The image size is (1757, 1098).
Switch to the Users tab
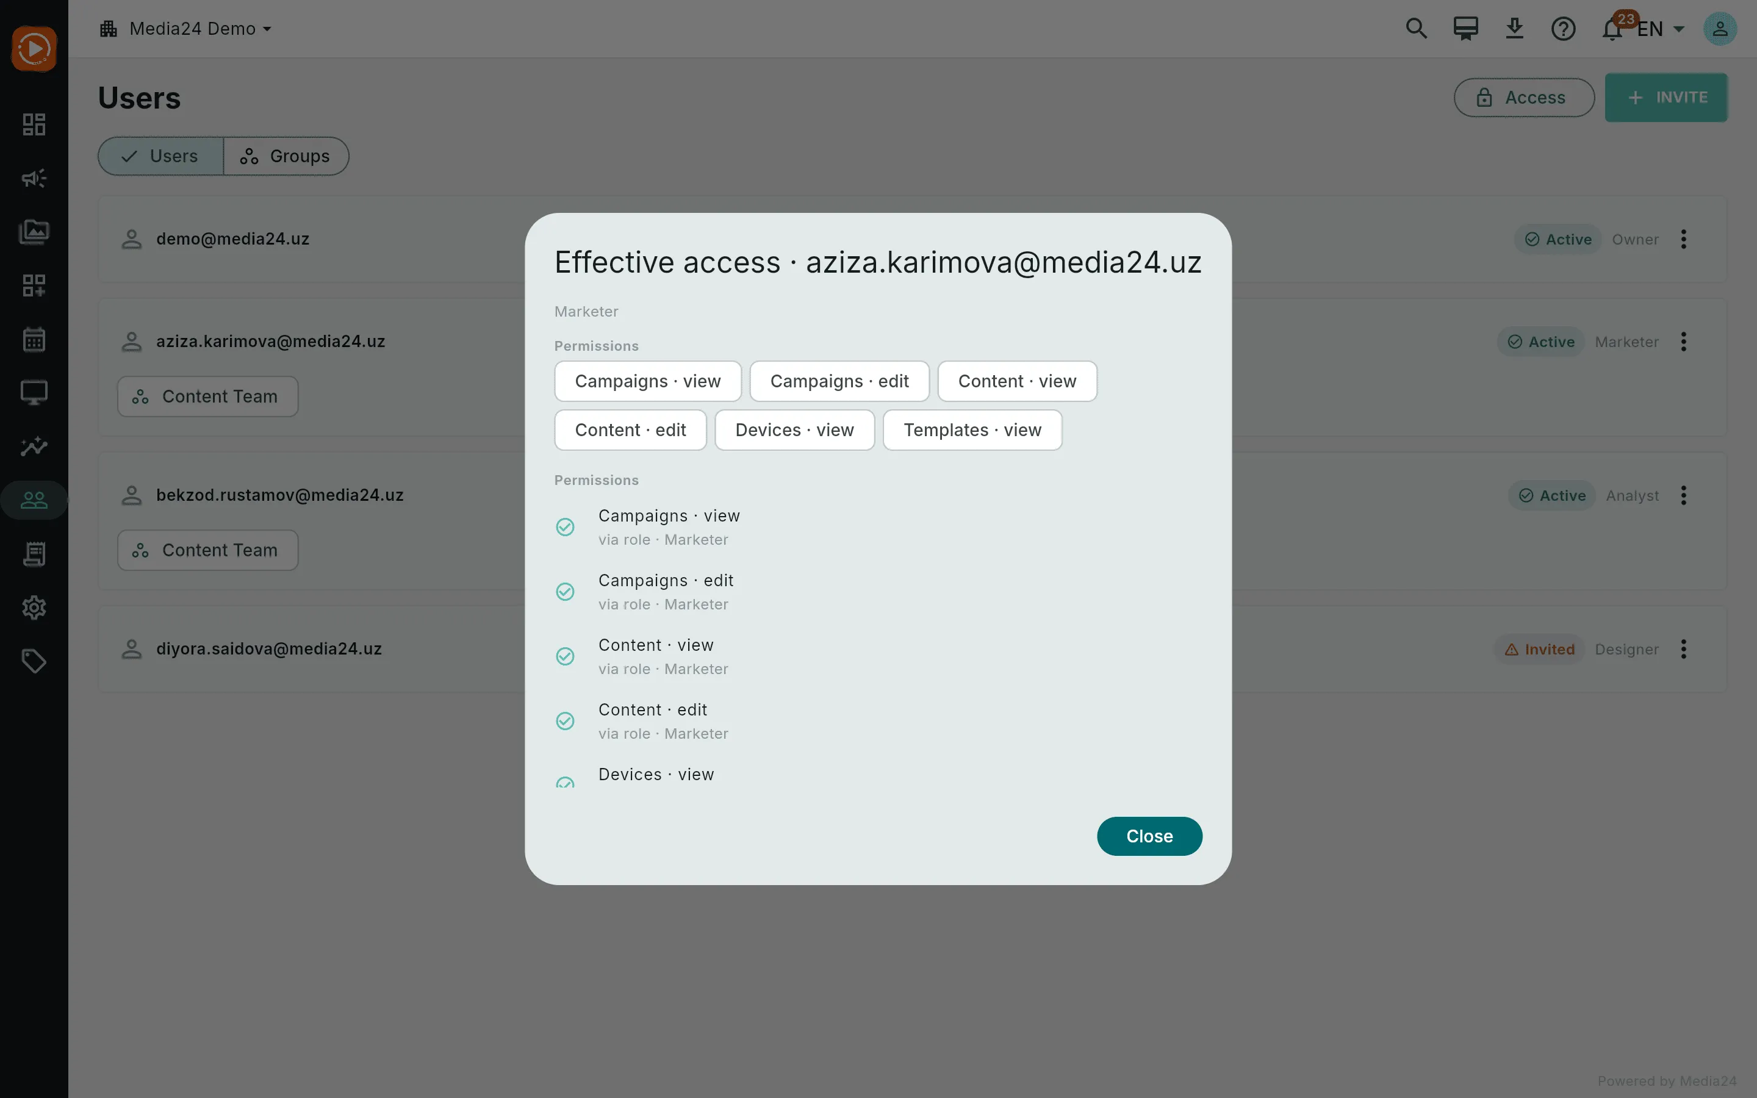pyautogui.click(x=160, y=156)
